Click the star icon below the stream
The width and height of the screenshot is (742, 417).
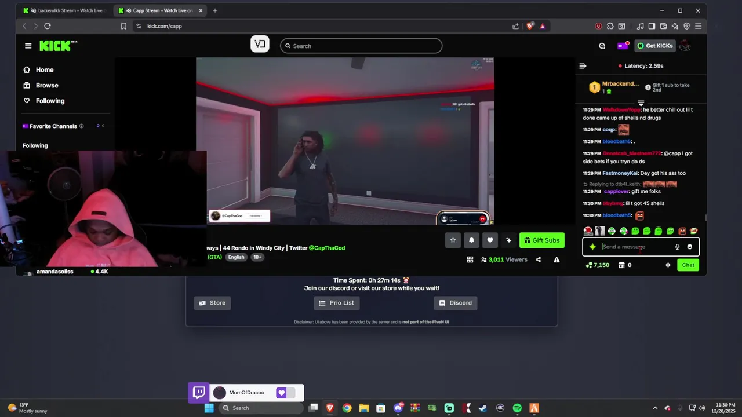453,240
